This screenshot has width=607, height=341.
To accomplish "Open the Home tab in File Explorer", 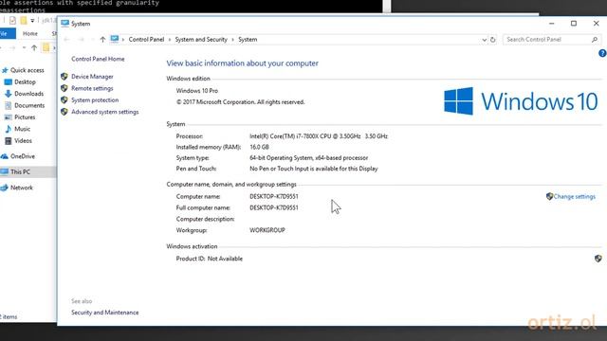I will (x=29, y=34).
